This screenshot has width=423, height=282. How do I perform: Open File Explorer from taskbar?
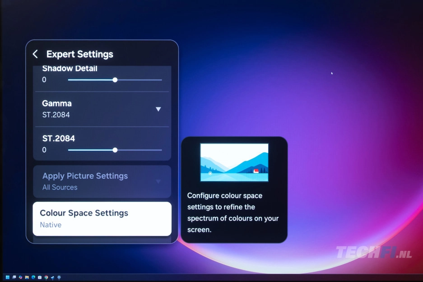point(27,277)
